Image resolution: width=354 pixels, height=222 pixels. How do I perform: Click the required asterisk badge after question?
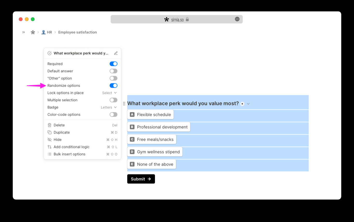coord(242,104)
